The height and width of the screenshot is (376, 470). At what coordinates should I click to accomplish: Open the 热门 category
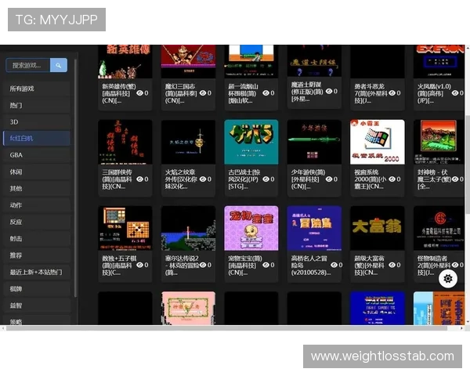pyautogui.click(x=16, y=105)
